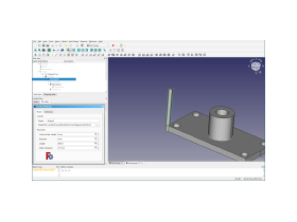This screenshot has width=297, height=222.
Task: Click the navigation cube in the 3D view
Action: 256,66
